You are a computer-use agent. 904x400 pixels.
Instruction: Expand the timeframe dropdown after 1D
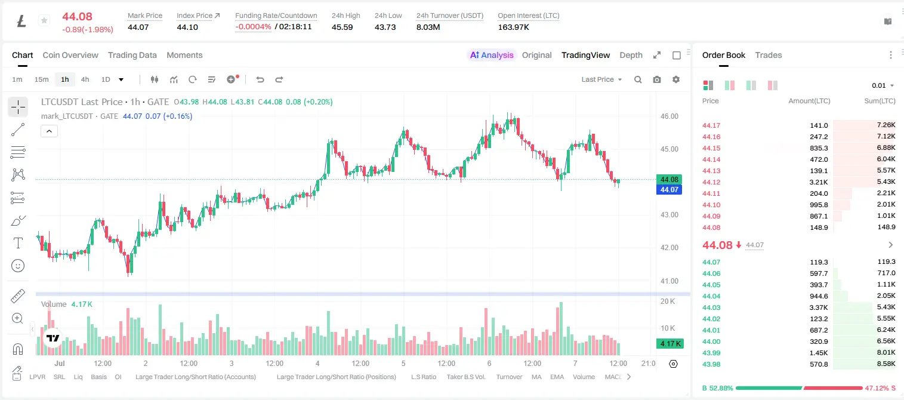[121, 79]
